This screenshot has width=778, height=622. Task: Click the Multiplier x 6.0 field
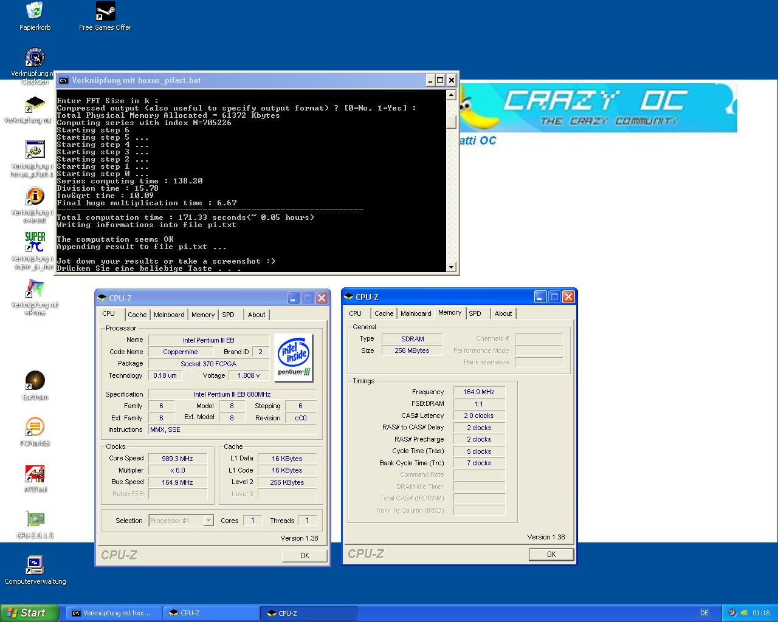tap(177, 470)
